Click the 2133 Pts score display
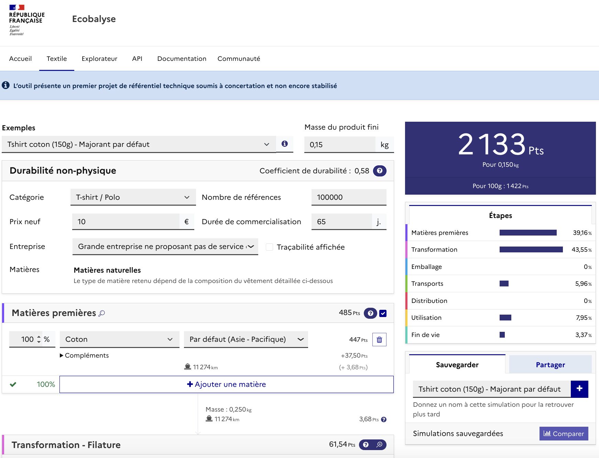 (x=500, y=145)
